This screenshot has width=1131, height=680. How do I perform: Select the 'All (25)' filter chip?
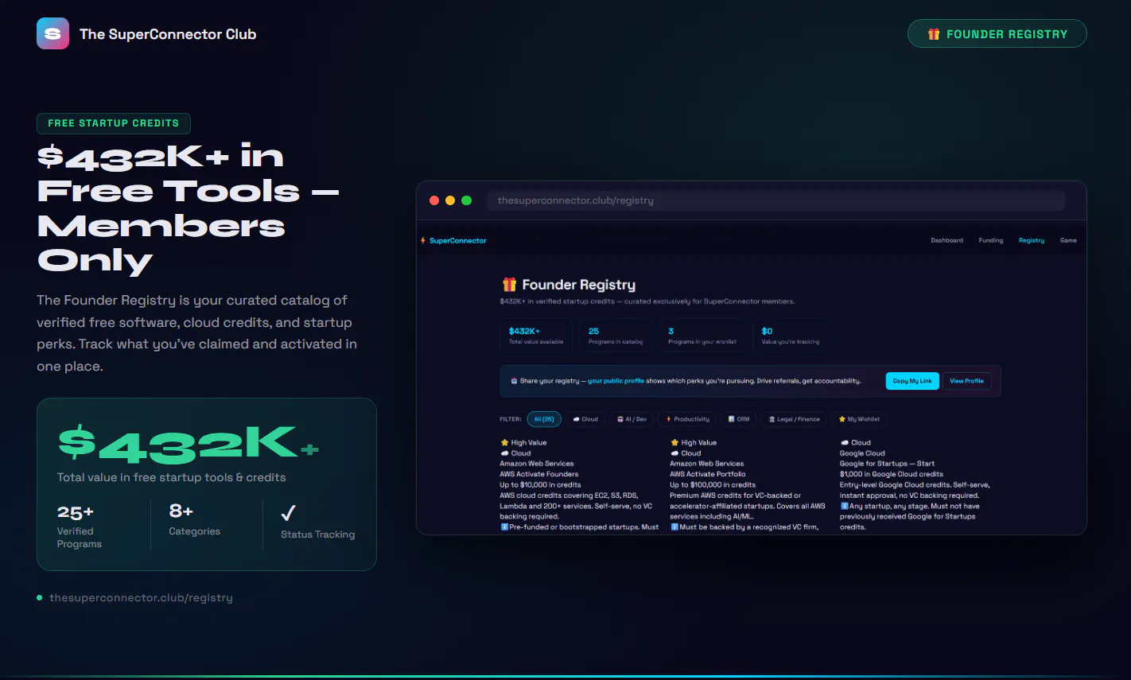(544, 419)
